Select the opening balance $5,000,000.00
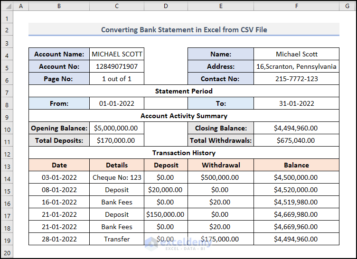Image resolution: width=357 pixels, height=259 pixels. click(117, 128)
